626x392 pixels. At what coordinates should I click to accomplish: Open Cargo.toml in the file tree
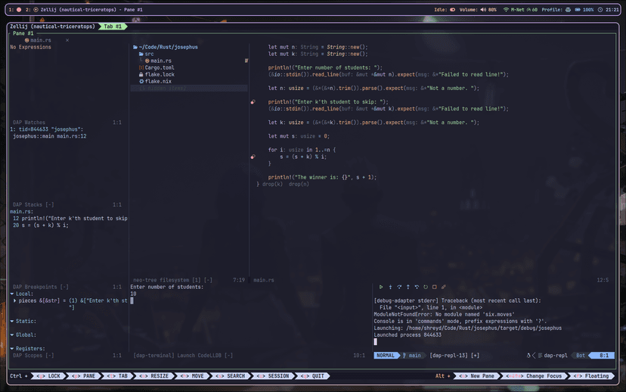159,67
